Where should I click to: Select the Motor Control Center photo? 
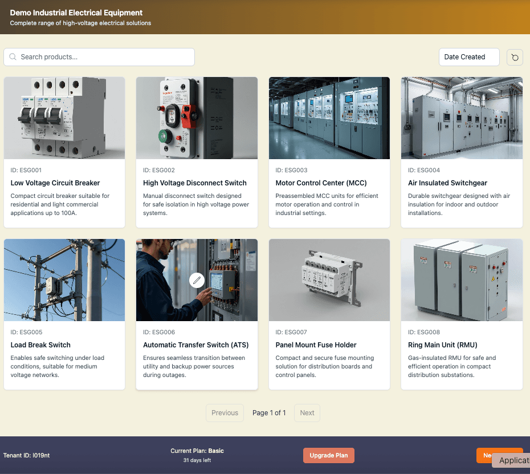[x=329, y=118]
